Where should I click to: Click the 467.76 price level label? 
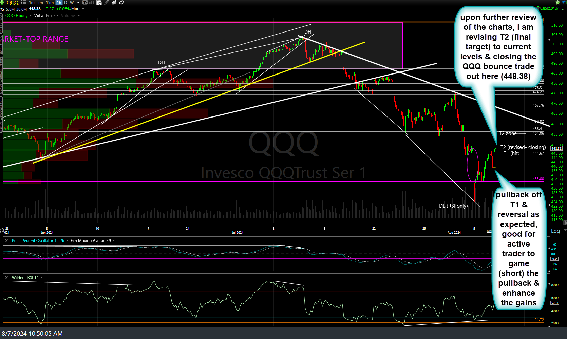point(538,106)
